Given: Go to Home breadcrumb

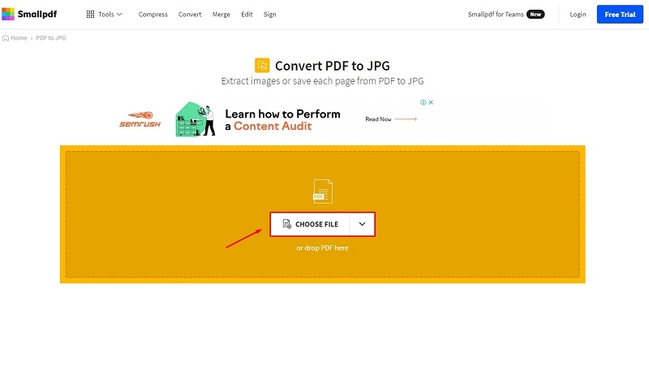Looking at the screenshot, I should pos(15,38).
